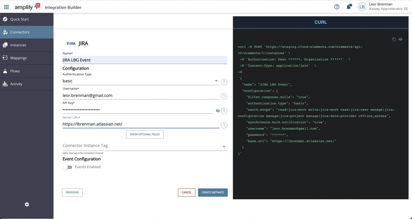This screenshot has height=219, width=412.
Task: Click the Create Instance button
Action: coord(213,192)
